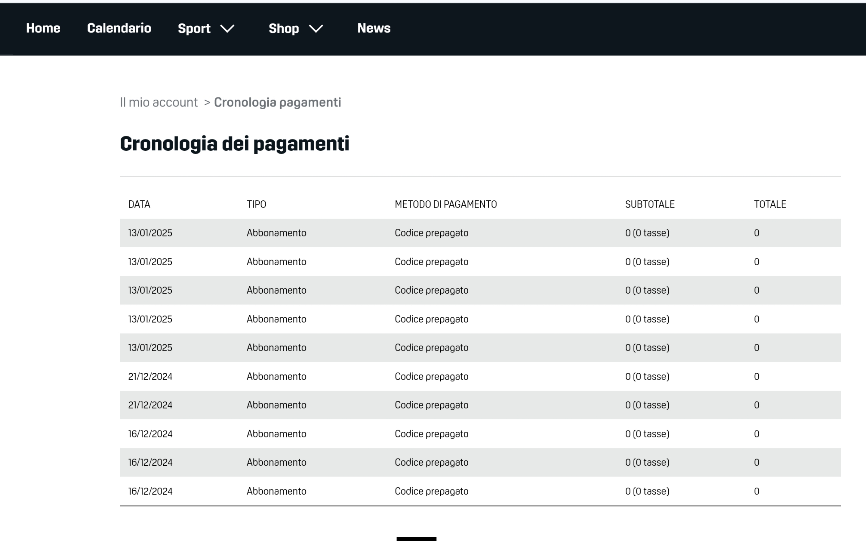866x541 pixels.
Task: Open the Calendario section
Action: point(119,28)
